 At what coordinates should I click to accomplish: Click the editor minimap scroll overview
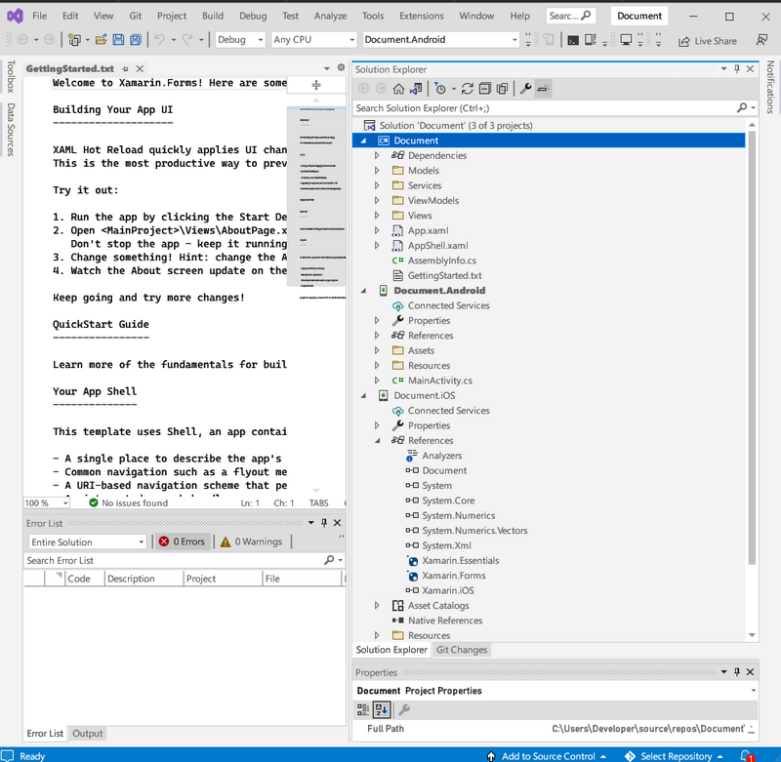coord(316,196)
